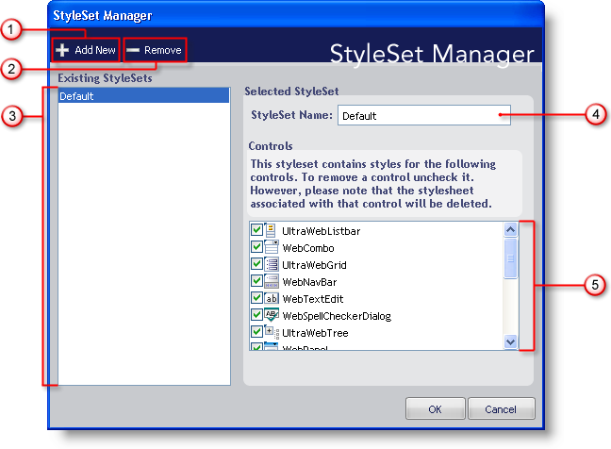
Task: Toggle the UltraWebGrid checkbox
Action: click(256, 264)
